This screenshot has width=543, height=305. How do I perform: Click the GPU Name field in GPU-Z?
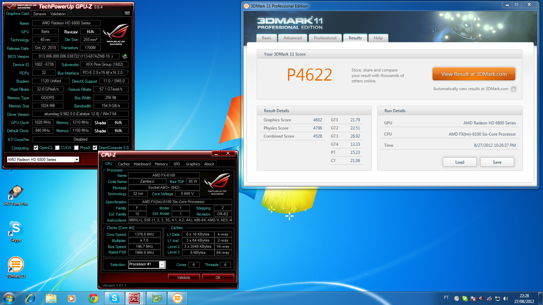(66, 23)
